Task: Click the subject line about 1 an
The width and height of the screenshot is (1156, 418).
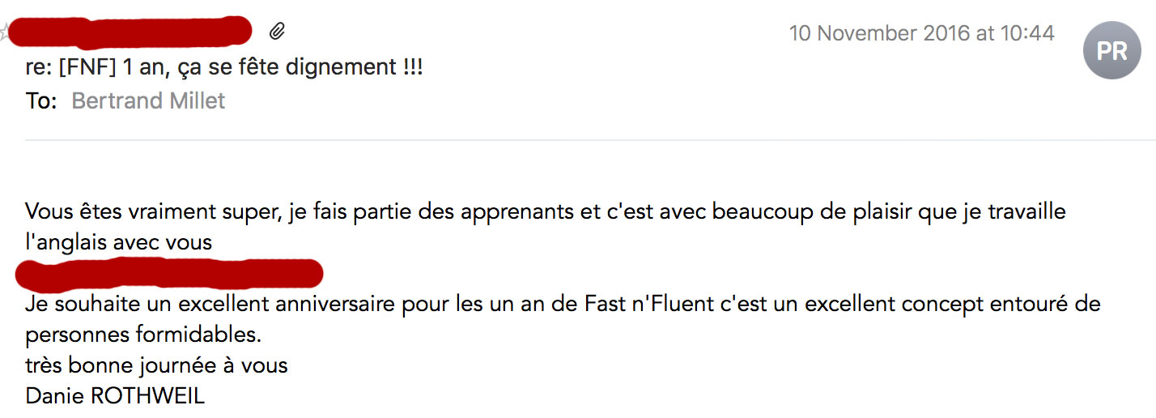Action: click(224, 68)
